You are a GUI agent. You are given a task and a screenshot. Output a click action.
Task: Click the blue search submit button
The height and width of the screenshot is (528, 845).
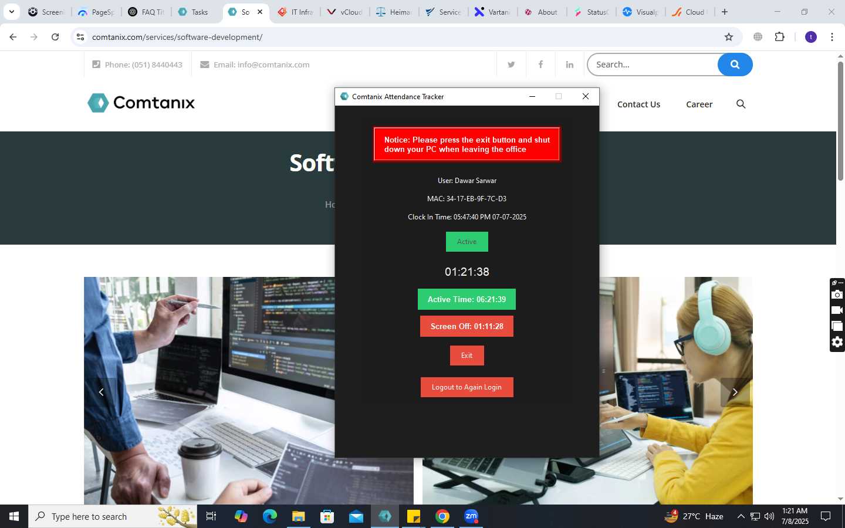[735, 65]
